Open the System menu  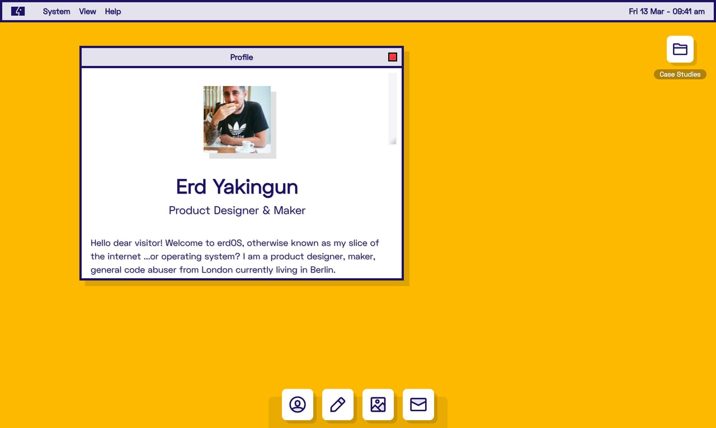click(56, 11)
